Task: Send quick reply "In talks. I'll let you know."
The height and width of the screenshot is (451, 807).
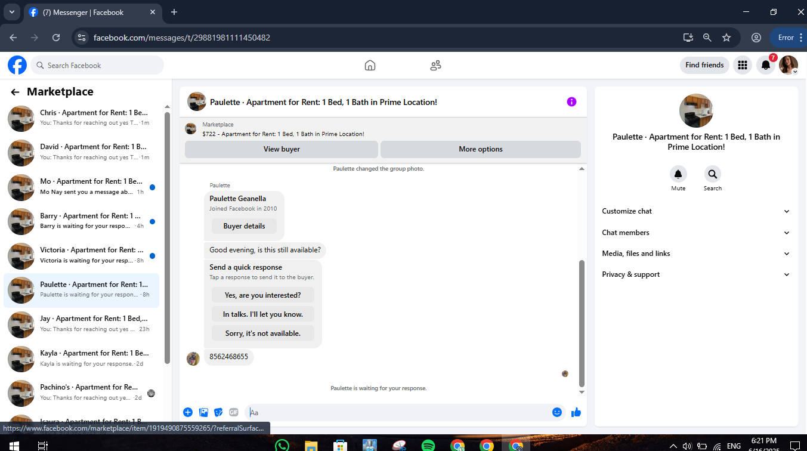Action: (x=263, y=314)
